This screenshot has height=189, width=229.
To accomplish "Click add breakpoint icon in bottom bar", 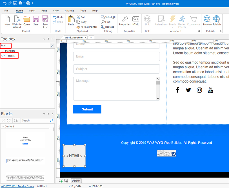I will click(x=61, y=181).
